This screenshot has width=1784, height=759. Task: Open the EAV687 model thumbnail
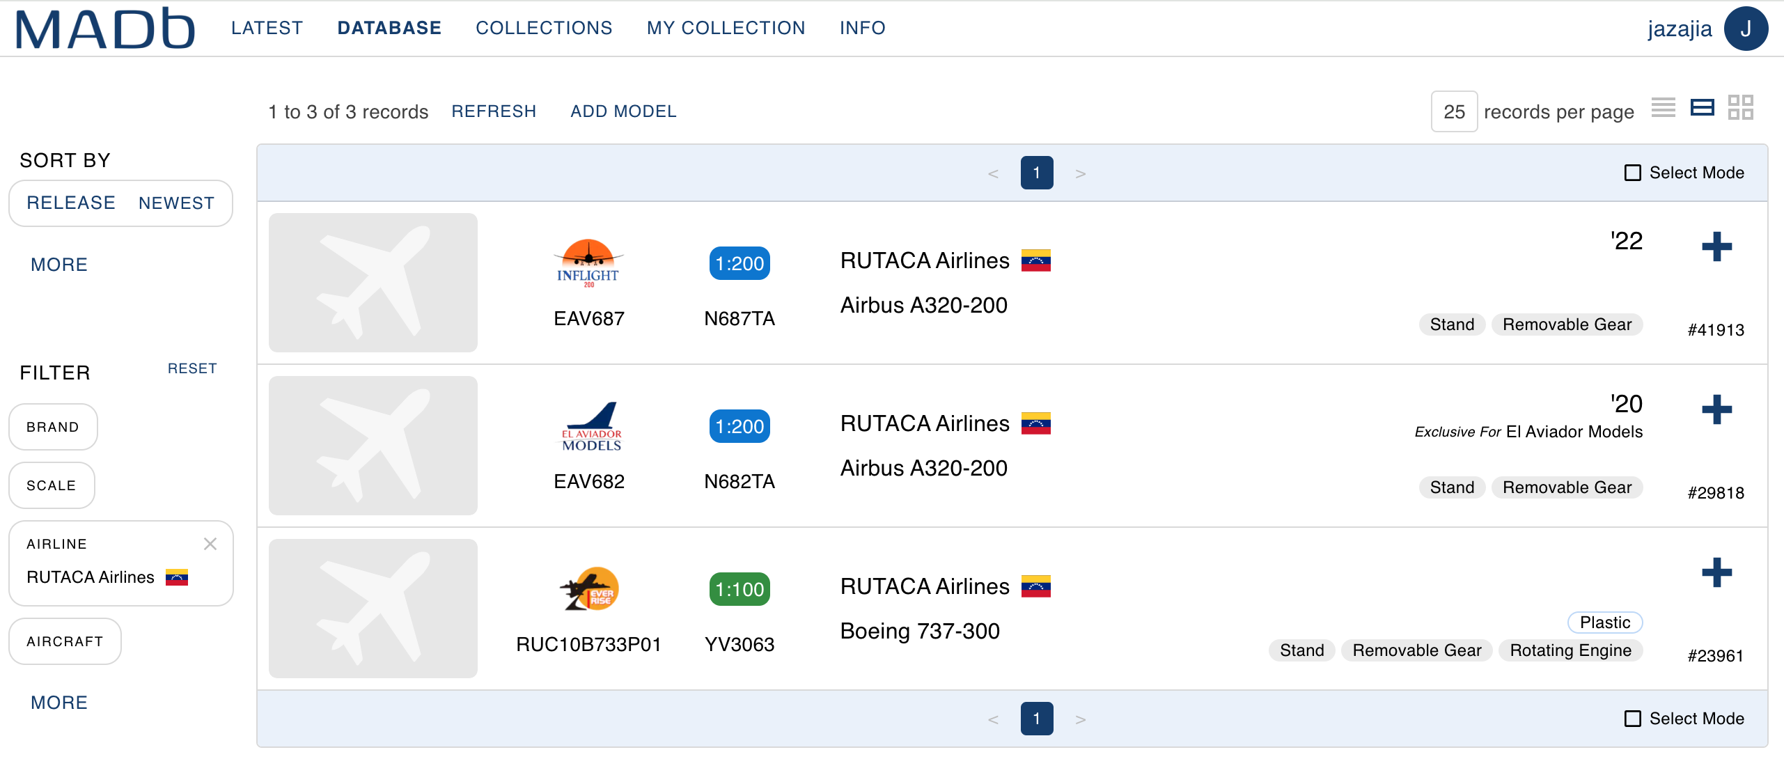click(x=373, y=283)
